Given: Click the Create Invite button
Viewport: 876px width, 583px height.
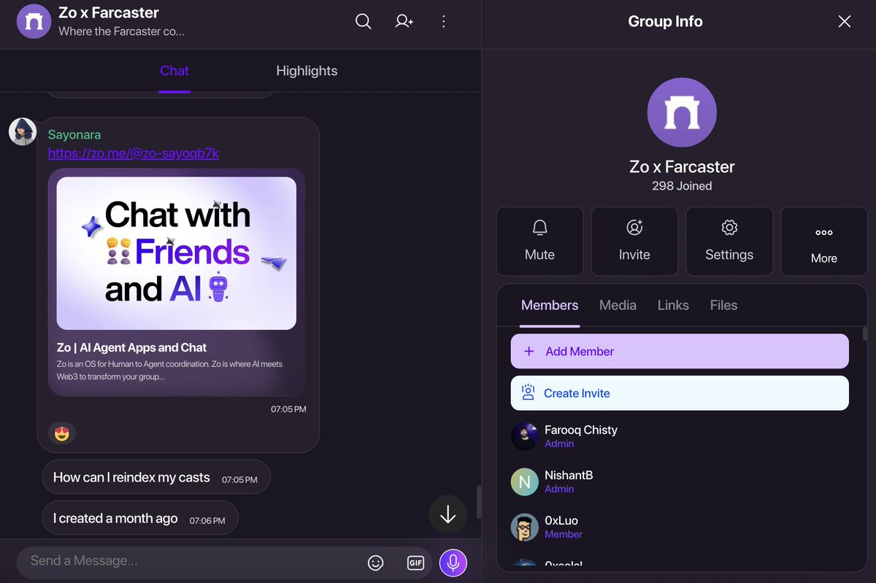Looking at the screenshot, I should point(680,393).
